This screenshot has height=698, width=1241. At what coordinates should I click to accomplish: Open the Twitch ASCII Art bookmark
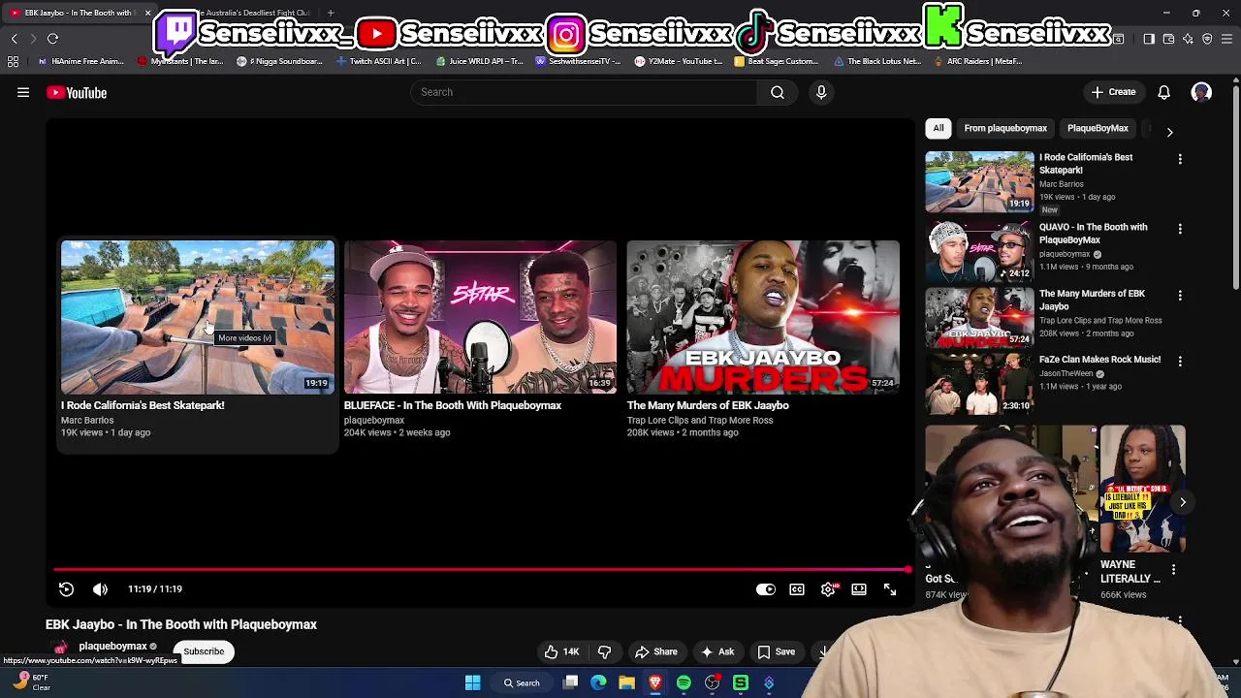(379, 61)
